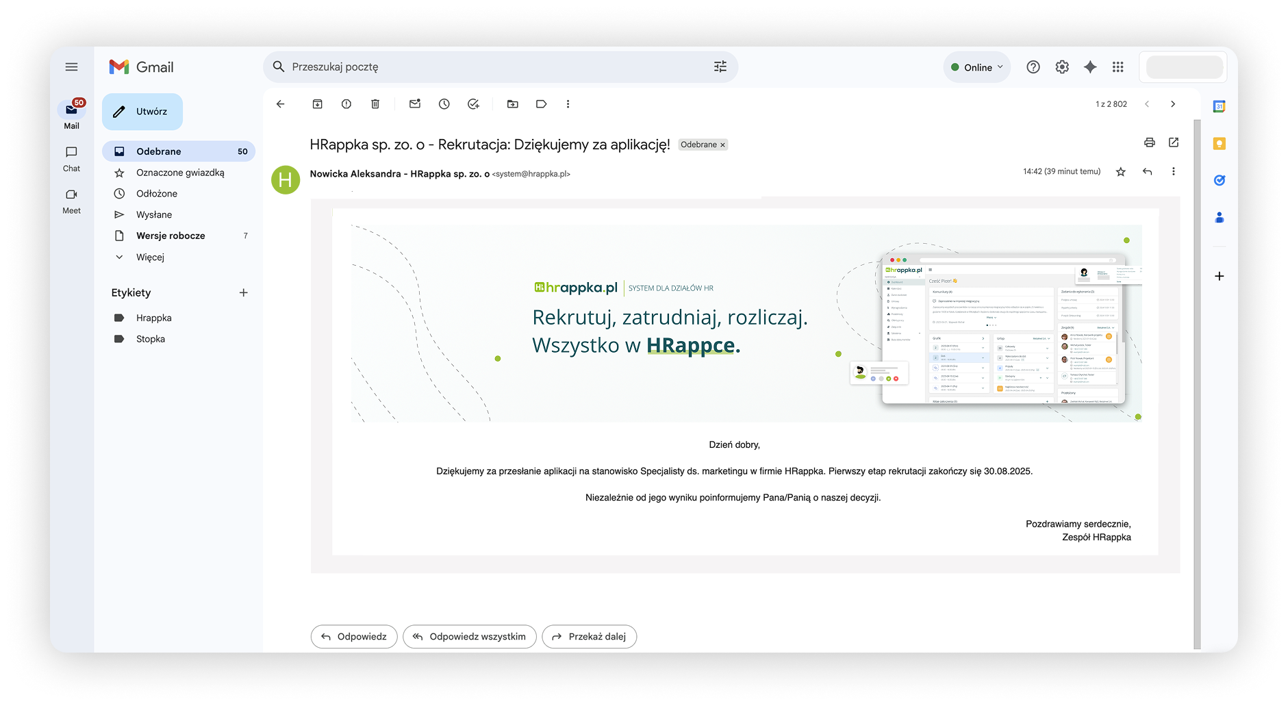Toggle the main menu hamburger button

pyautogui.click(x=72, y=67)
